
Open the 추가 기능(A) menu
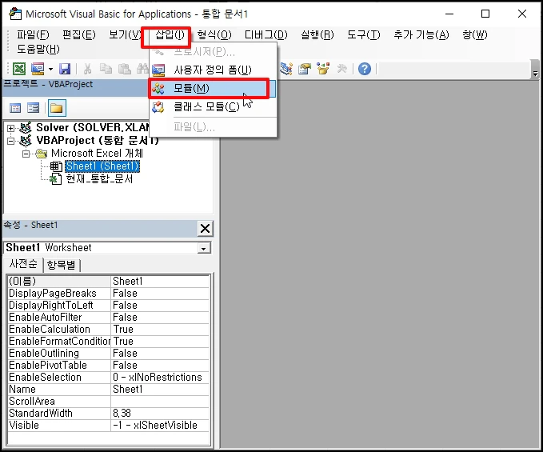tap(421, 34)
